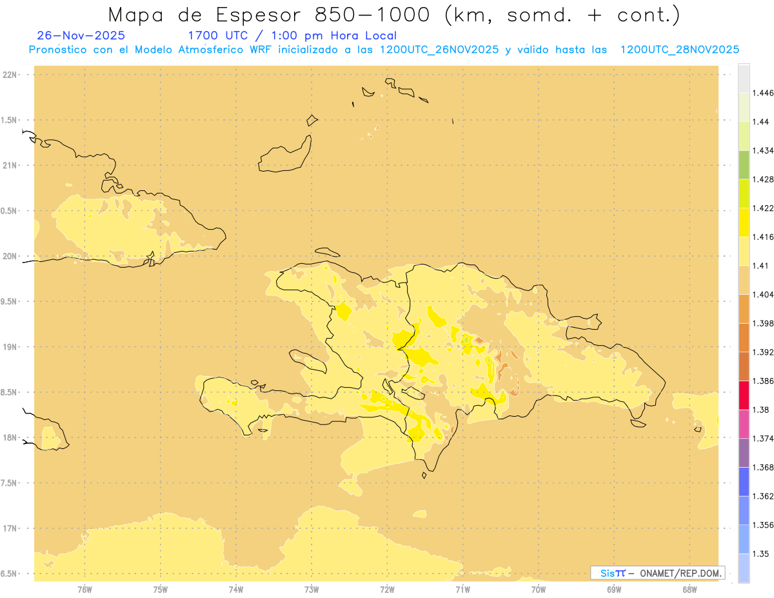
Task: Click the tan band between 1.404 and 1.41
Action: tap(744, 280)
